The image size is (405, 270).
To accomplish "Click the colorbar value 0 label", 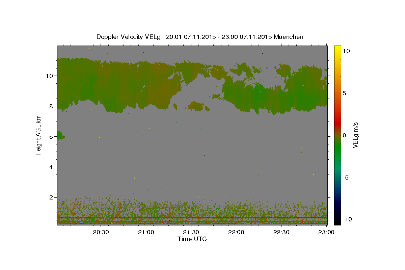I will pos(344,135).
